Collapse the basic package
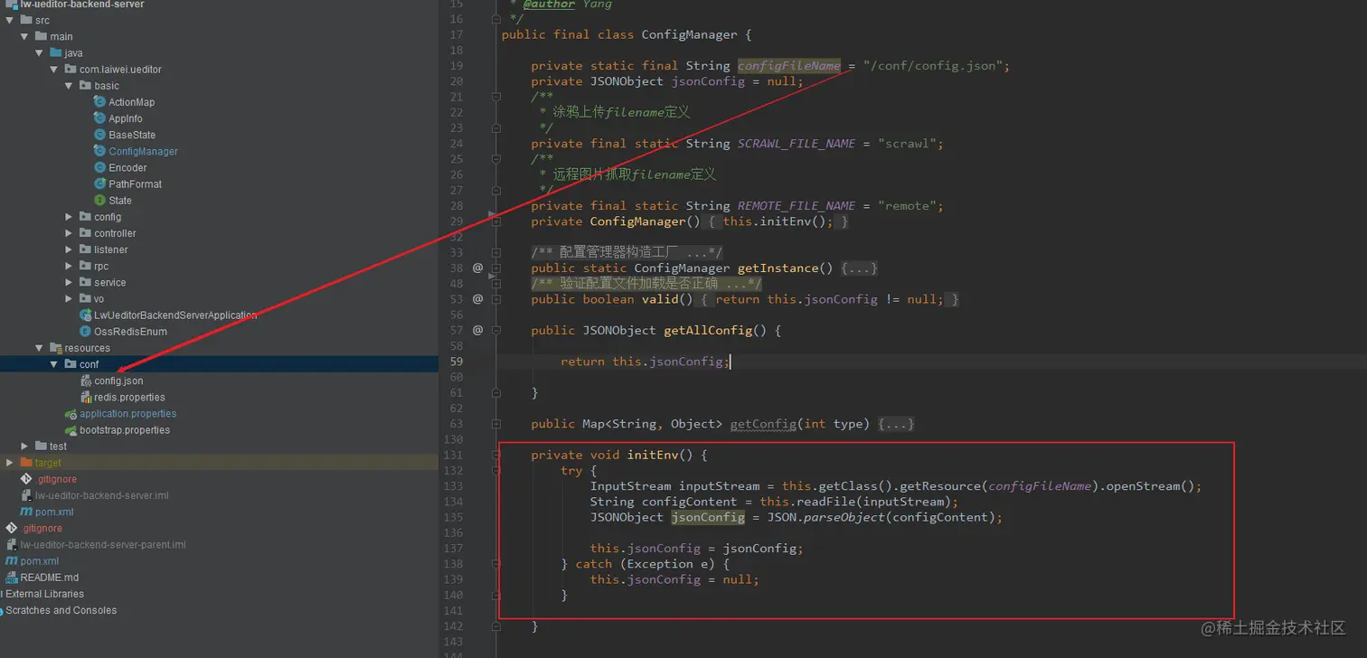The image size is (1367, 658). [68, 85]
